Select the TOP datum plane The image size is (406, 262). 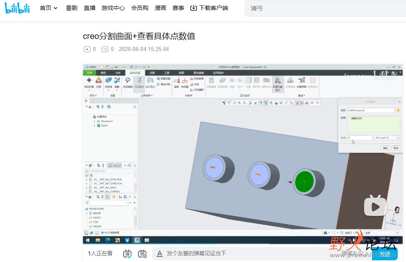(94, 222)
